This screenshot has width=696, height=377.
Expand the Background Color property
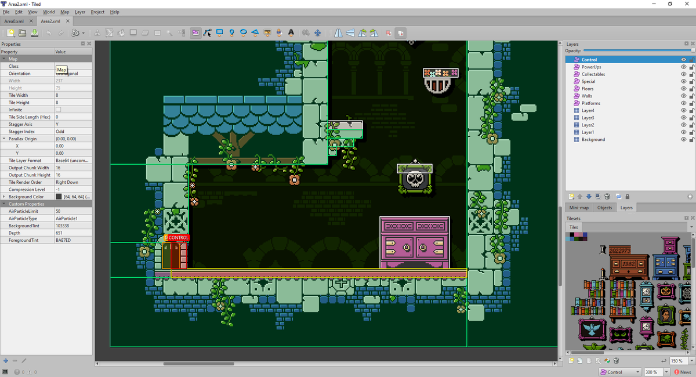click(3, 197)
